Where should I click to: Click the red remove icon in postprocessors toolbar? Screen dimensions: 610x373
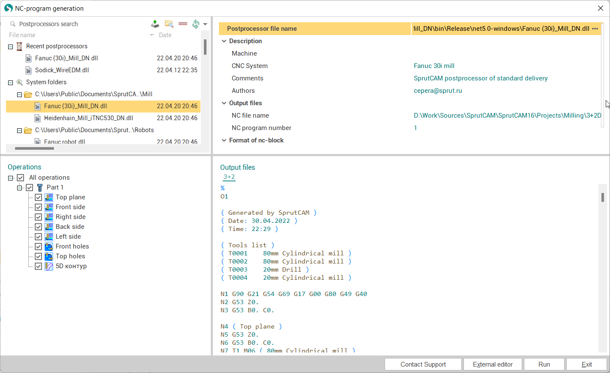(183, 24)
